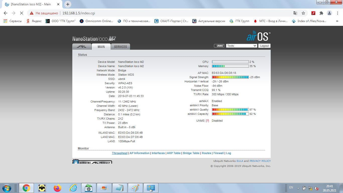Open the ООО "ГТК Групп" bookmark
The height and width of the screenshot is (193, 343).
(x=61, y=21)
